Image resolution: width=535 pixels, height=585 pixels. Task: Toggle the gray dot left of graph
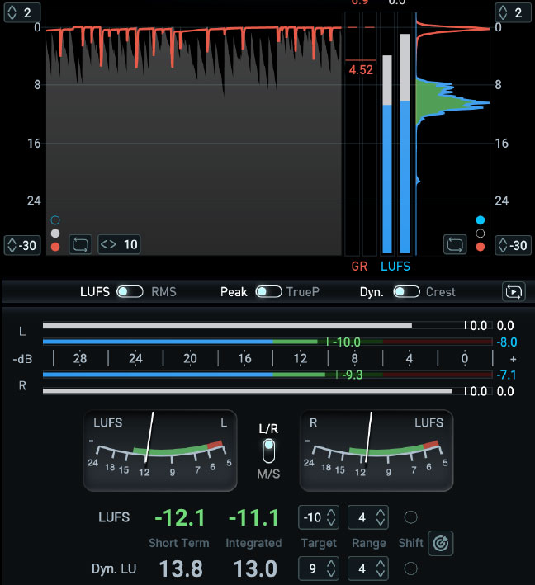pyautogui.click(x=55, y=234)
